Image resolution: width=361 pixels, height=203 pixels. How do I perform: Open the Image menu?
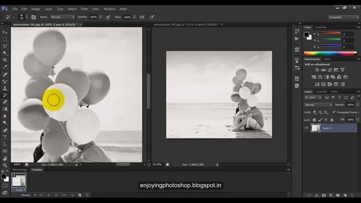pos(36,9)
